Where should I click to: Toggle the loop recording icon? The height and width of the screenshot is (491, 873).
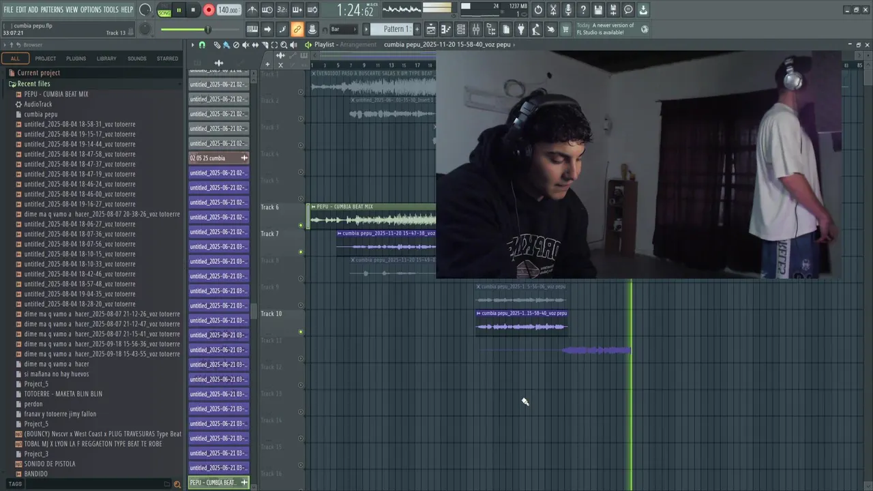click(312, 10)
